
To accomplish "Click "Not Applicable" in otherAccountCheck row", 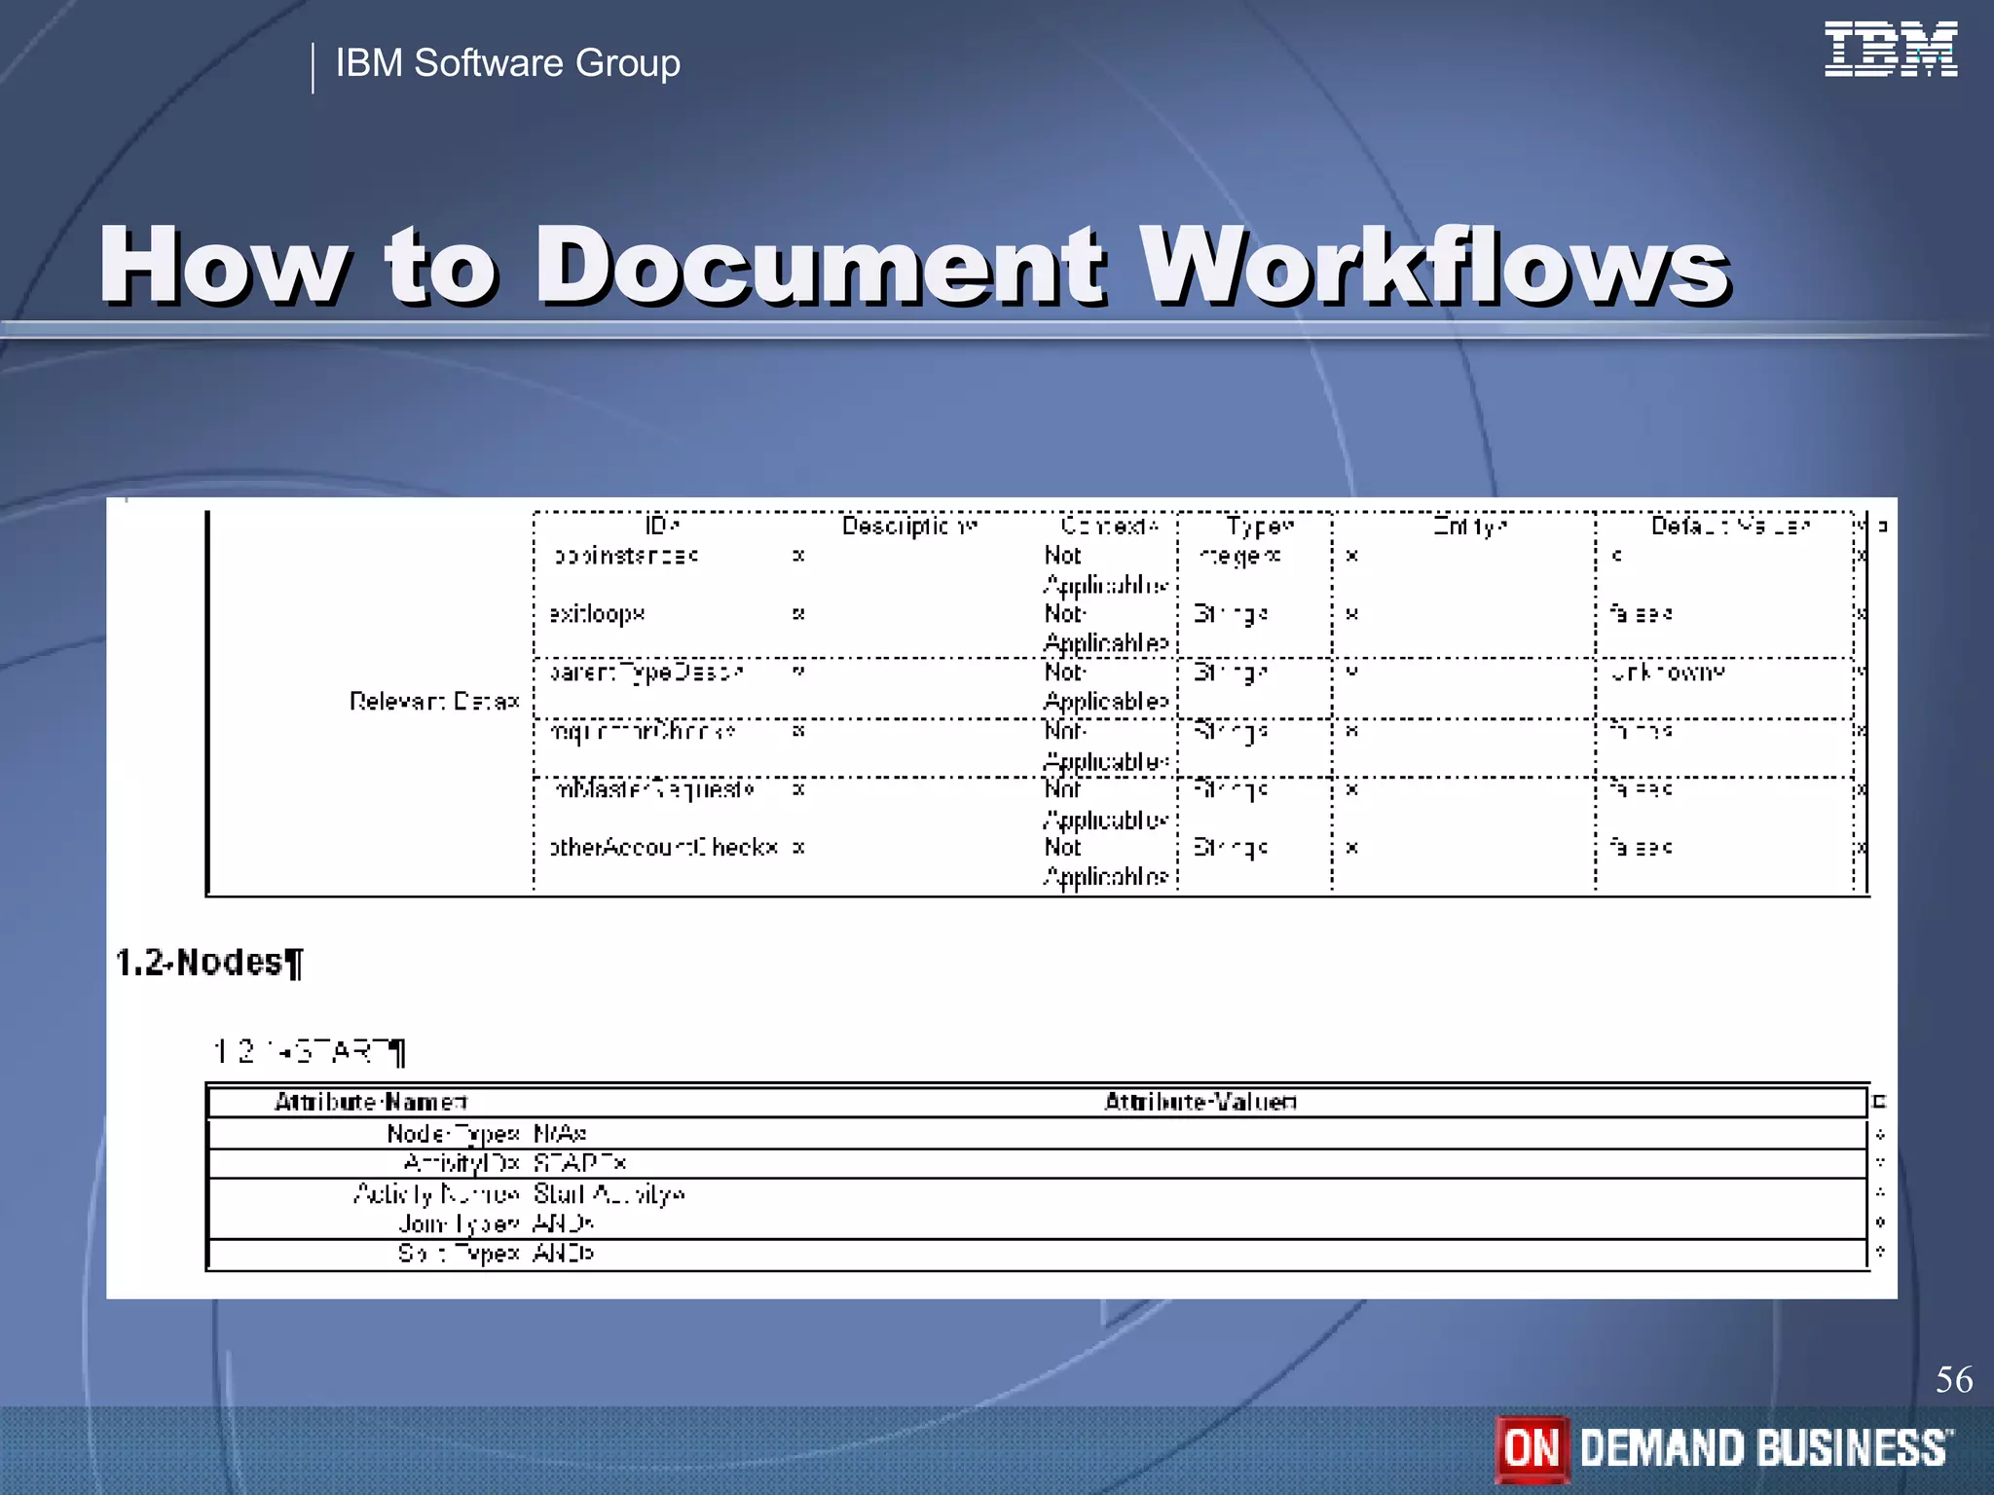I will (1106, 862).
